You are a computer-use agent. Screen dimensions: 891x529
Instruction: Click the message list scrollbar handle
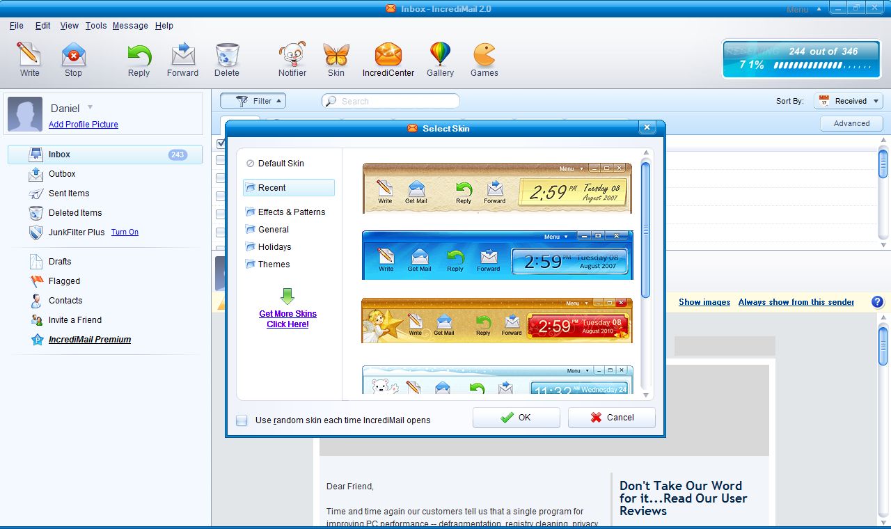tap(883, 164)
